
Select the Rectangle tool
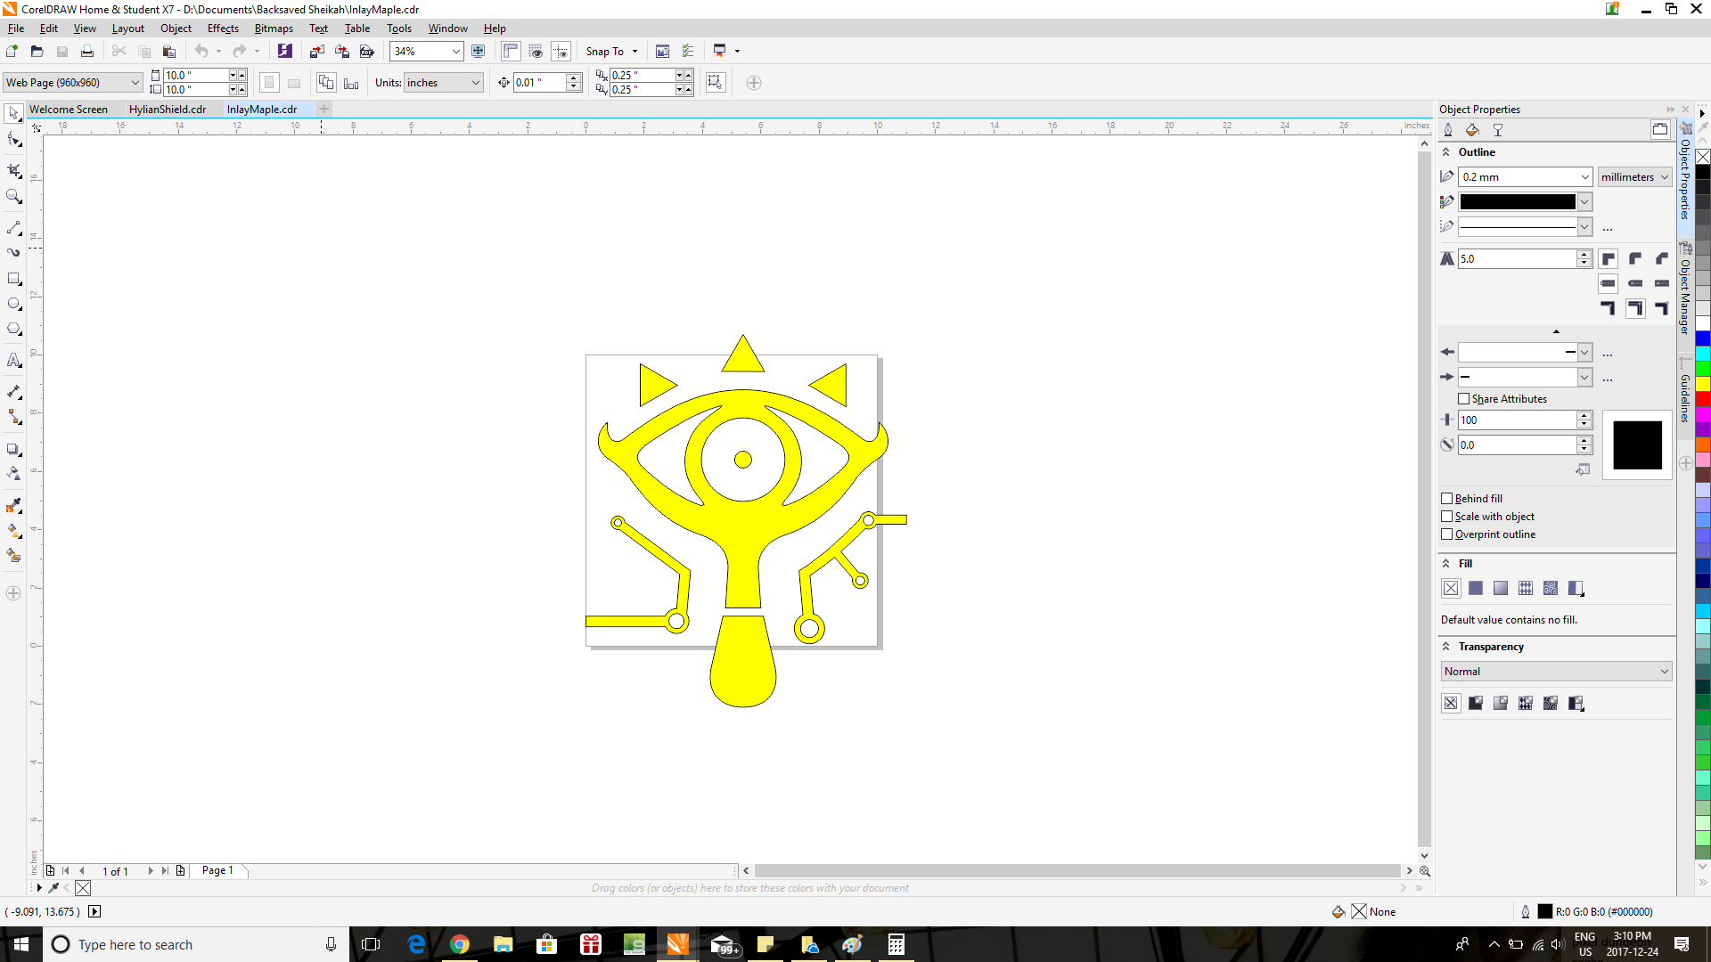click(x=14, y=279)
